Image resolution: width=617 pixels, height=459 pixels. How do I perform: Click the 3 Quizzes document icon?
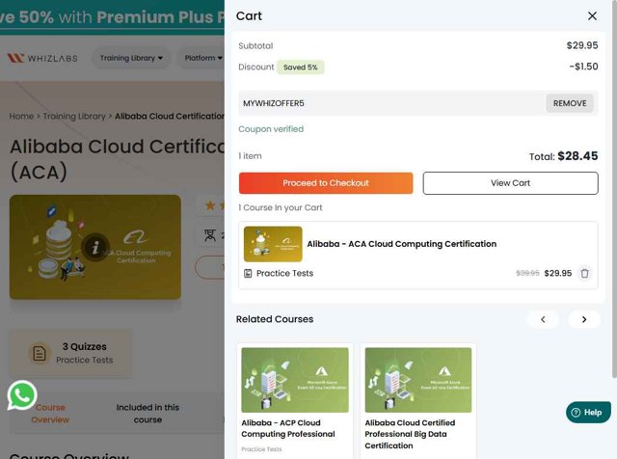point(40,353)
